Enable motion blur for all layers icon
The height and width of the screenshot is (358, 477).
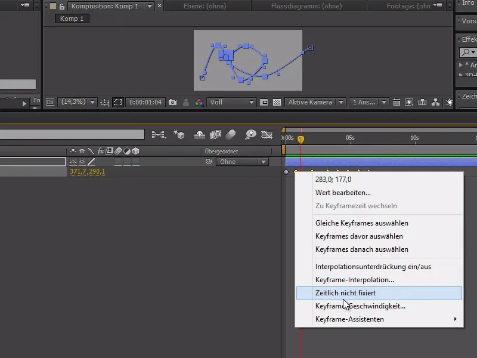[x=231, y=134]
